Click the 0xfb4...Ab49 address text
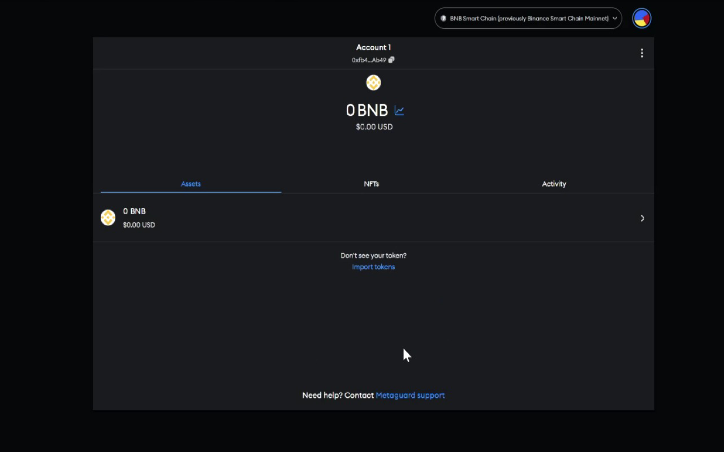The height and width of the screenshot is (452, 724). (369, 60)
